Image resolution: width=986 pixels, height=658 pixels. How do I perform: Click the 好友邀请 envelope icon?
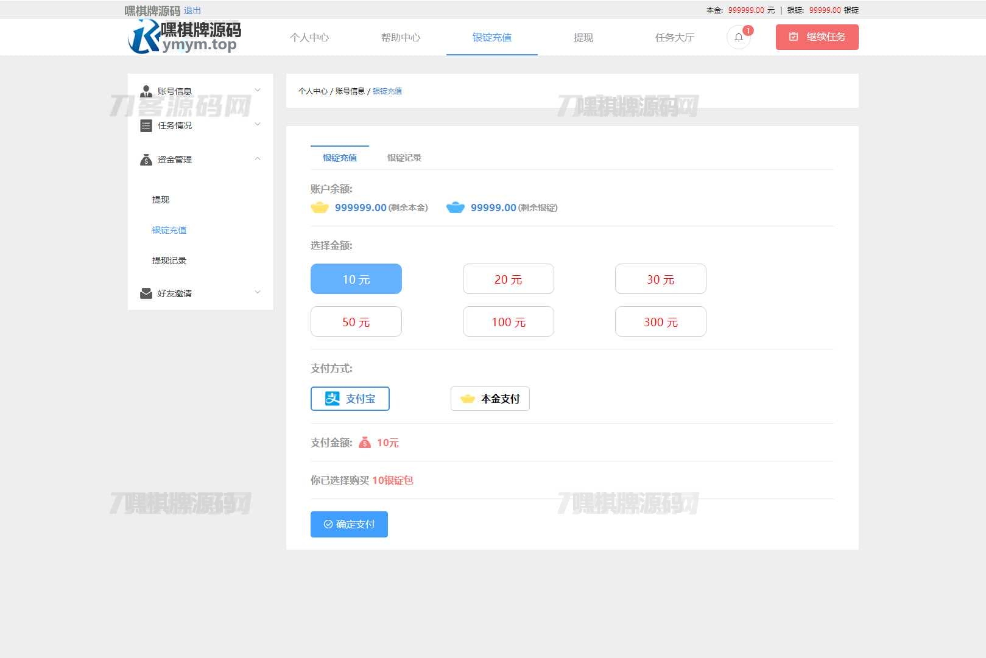146,293
